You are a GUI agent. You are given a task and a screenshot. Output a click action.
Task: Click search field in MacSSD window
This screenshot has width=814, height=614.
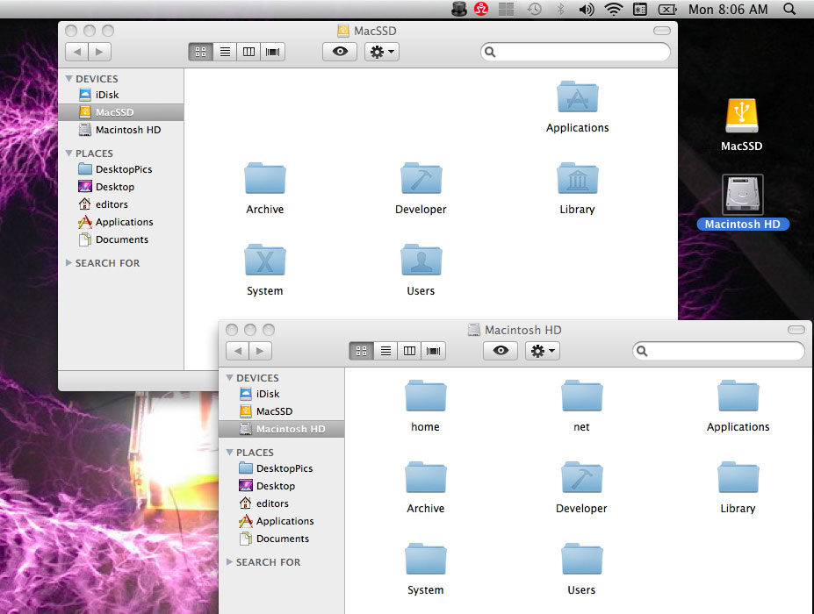(x=575, y=52)
